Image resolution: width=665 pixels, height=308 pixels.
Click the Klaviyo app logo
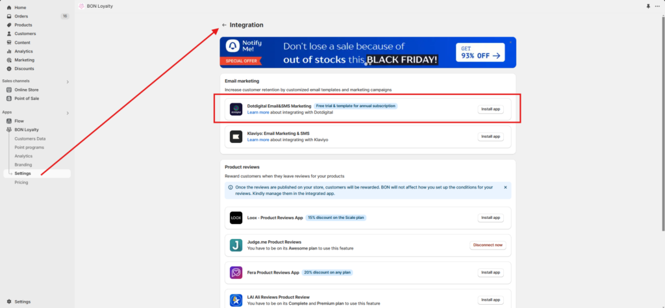[x=236, y=136]
